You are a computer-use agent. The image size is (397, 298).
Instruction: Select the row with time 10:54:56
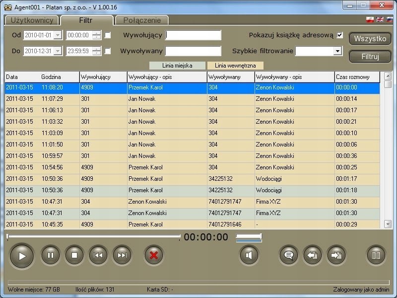click(192, 167)
